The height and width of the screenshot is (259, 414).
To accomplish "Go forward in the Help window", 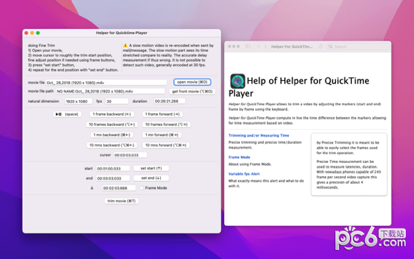I will [x=266, y=46].
